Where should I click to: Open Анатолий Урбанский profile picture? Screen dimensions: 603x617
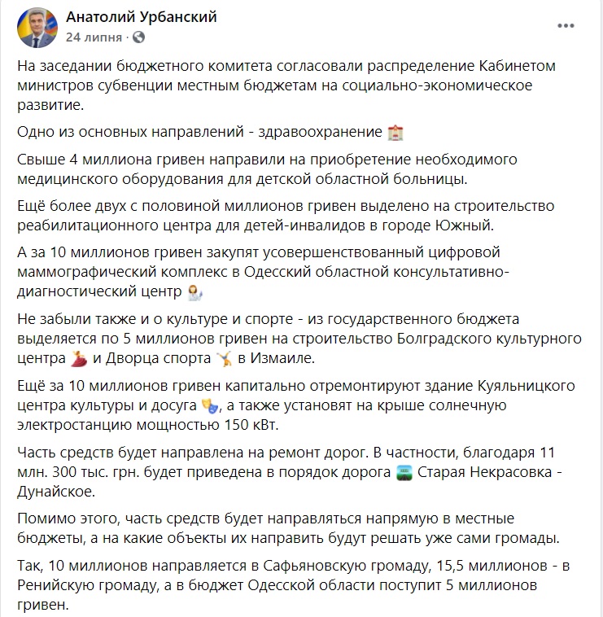37,28
